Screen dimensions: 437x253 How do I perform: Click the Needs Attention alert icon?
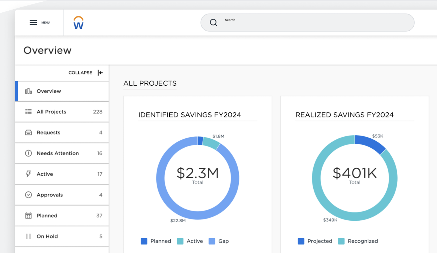[28, 153]
